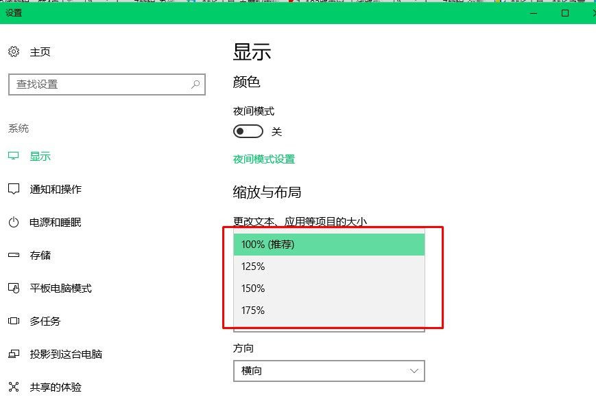Click the Shared experiences icon
The image size is (596, 406).
coord(14,387)
